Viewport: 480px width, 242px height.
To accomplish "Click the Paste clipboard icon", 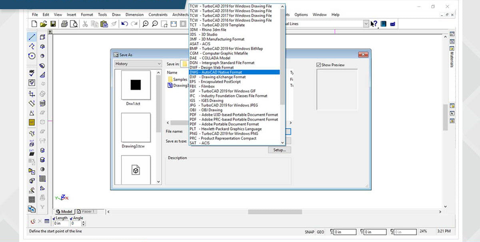I will (104, 24).
